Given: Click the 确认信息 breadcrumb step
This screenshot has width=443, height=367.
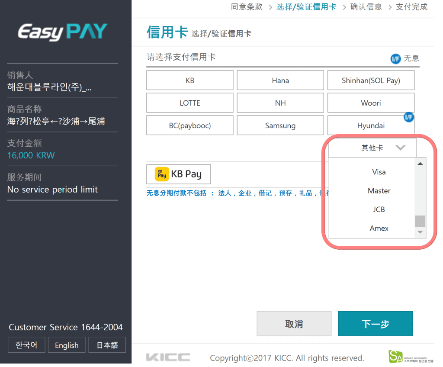Looking at the screenshot, I should (366, 7).
